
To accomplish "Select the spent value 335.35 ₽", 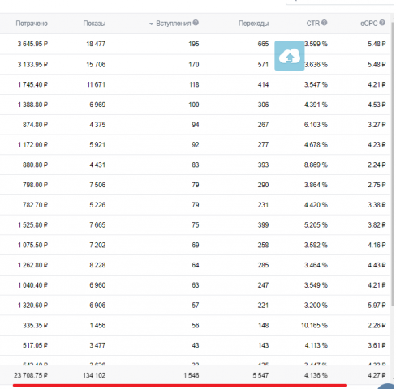I will pyautogui.click(x=35, y=326).
